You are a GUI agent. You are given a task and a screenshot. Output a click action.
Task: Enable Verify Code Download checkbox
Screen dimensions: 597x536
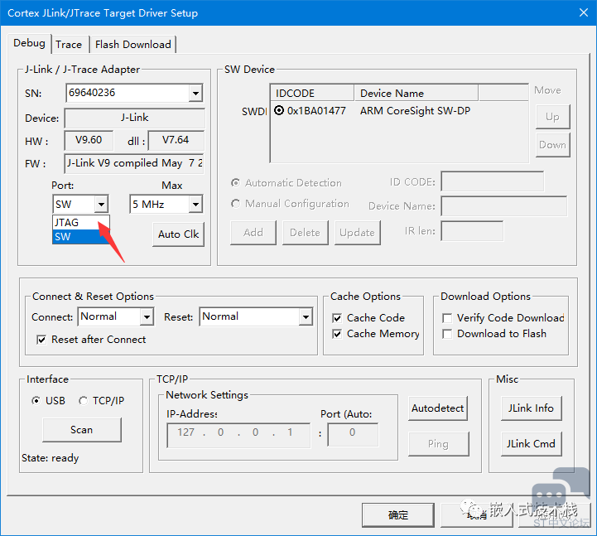(447, 318)
